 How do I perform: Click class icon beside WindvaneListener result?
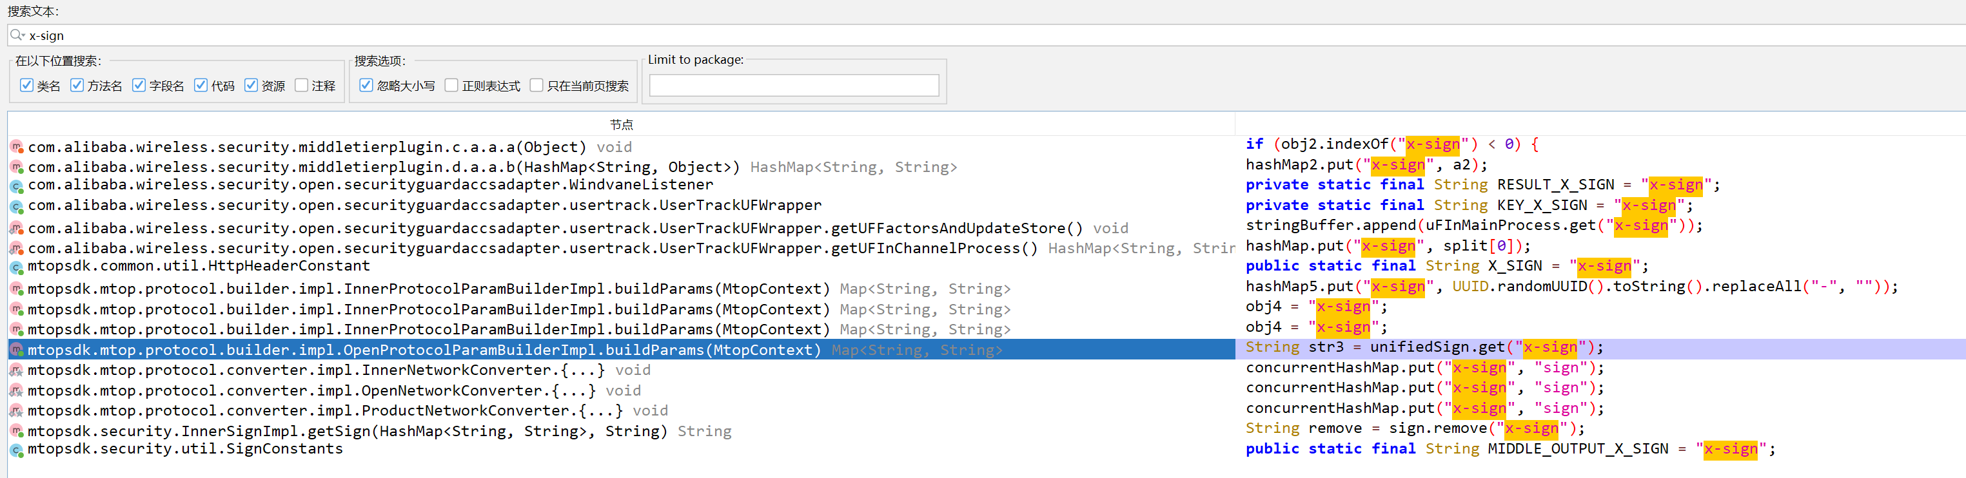tap(16, 186)
